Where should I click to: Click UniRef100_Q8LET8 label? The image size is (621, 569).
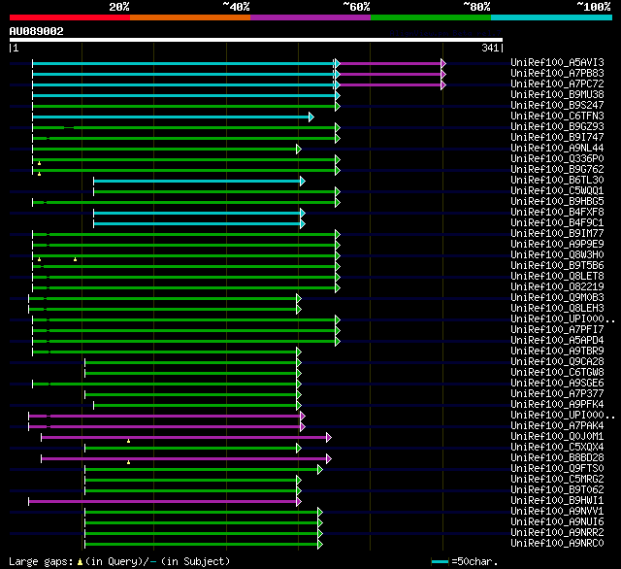[x=557, y=277]
